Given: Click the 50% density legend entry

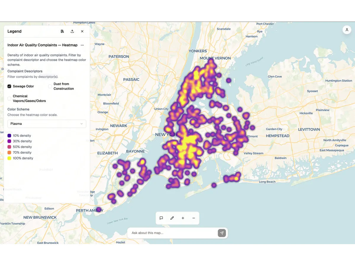Looking at the screenshot, I should pyautogui.click(x=22, y=147).
